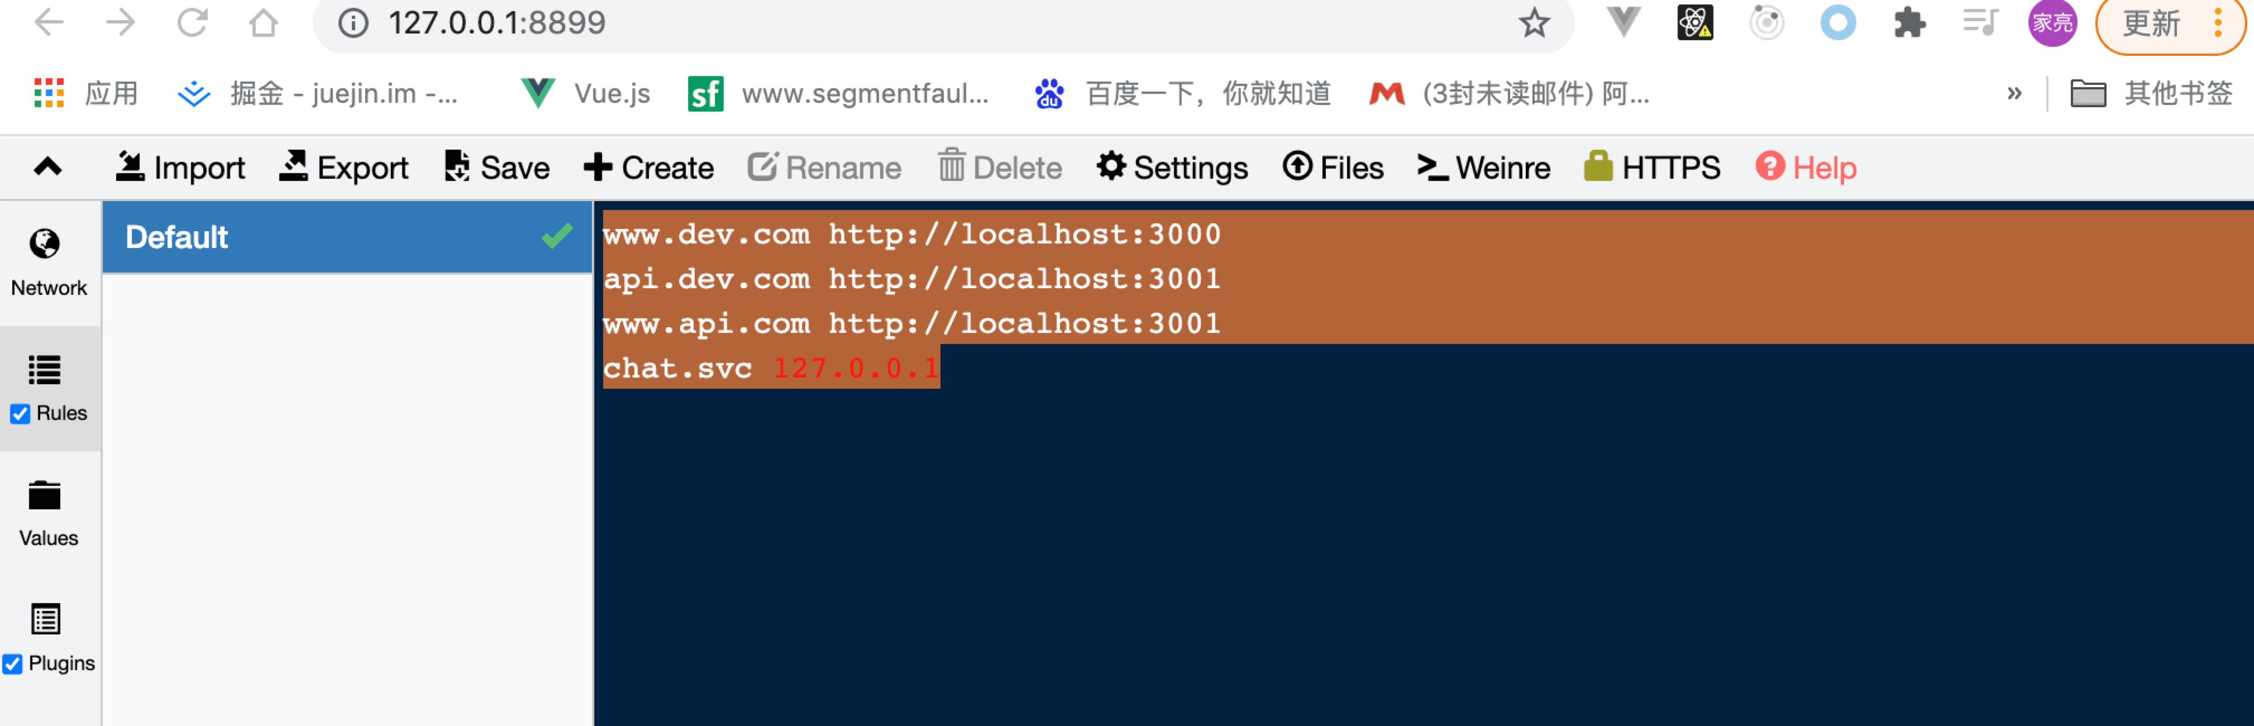Disable the Plugins checkbox
The height and width of the screenshot is (726, 2254).
13,664
